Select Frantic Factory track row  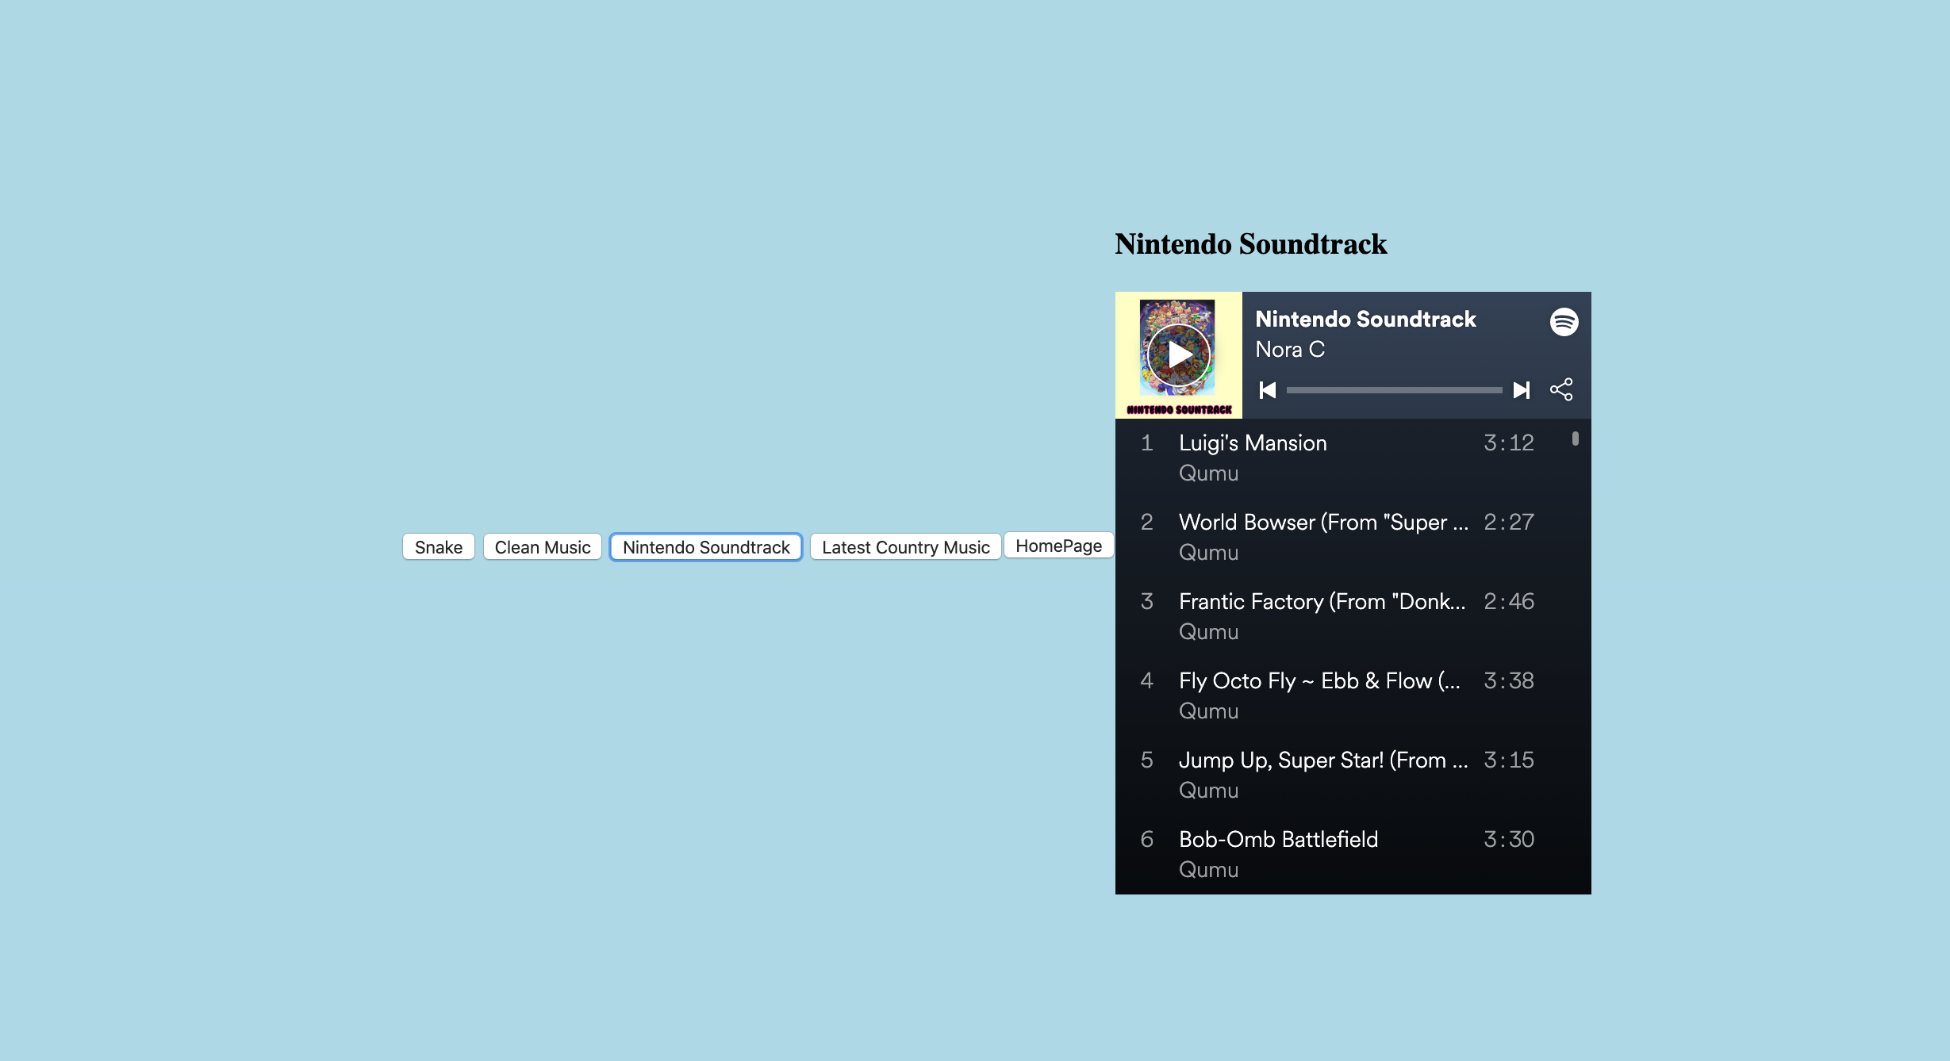[x=1321, y=602]
